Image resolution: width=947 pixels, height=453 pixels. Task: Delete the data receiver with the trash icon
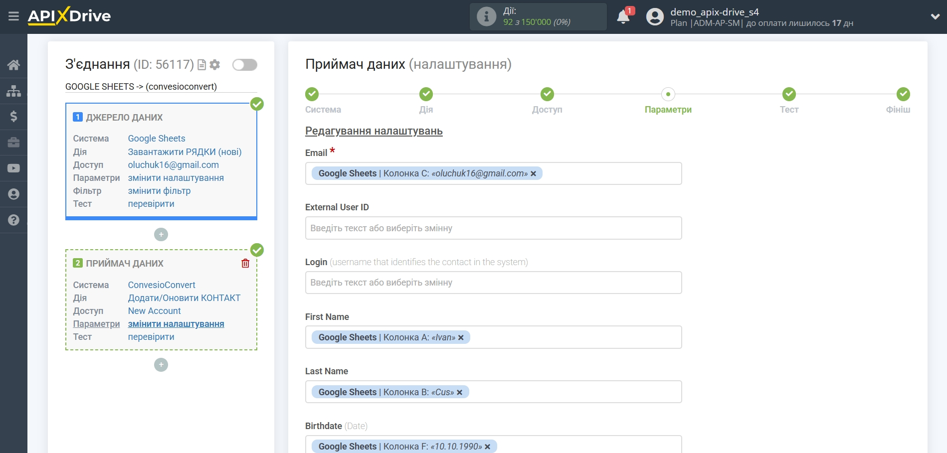(x=245, y=263)
